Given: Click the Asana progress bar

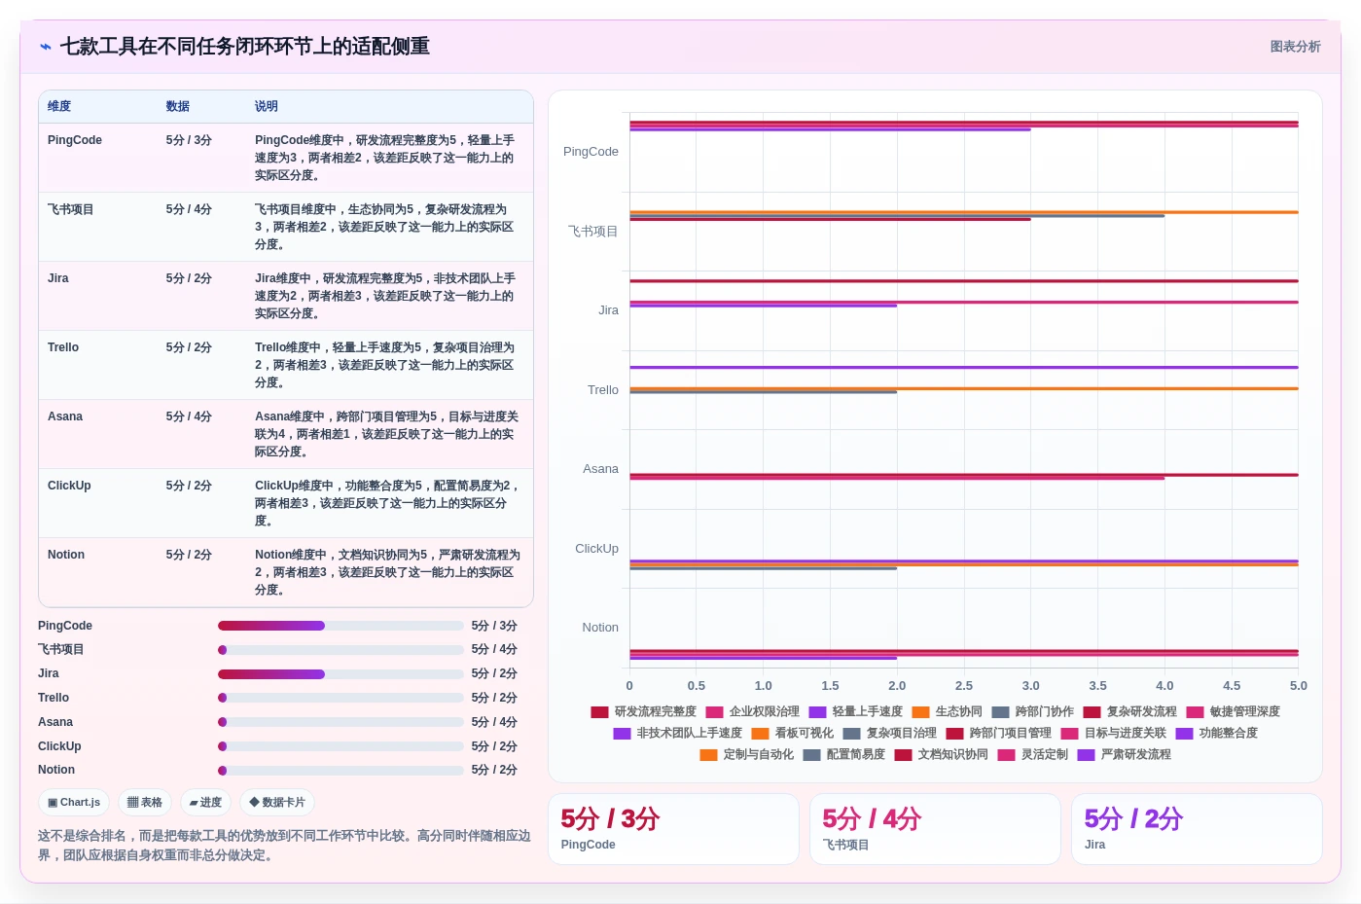Looking at the screenshot, I should (340, 722).
